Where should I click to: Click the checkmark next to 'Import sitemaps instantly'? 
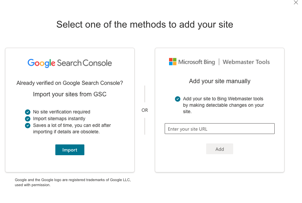click(x=28, y=119)
